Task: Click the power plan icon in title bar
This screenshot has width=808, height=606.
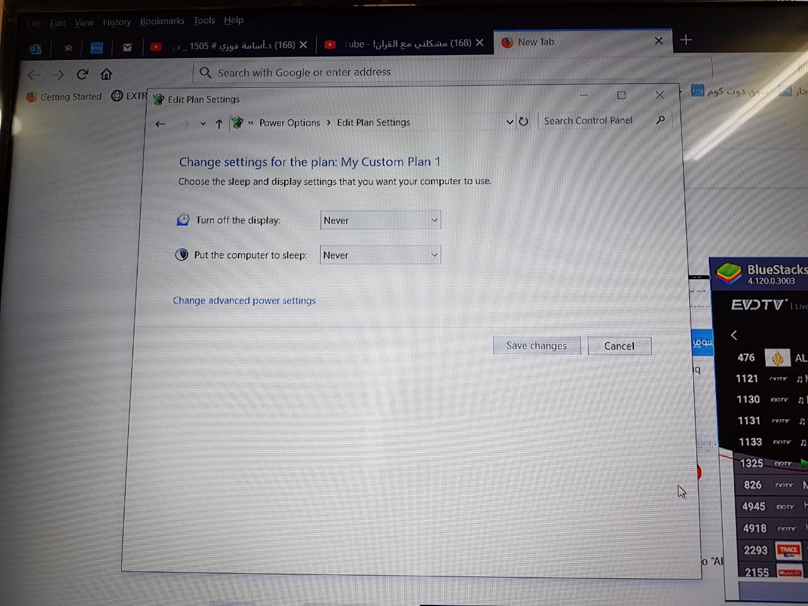Action: click(158, 99)
